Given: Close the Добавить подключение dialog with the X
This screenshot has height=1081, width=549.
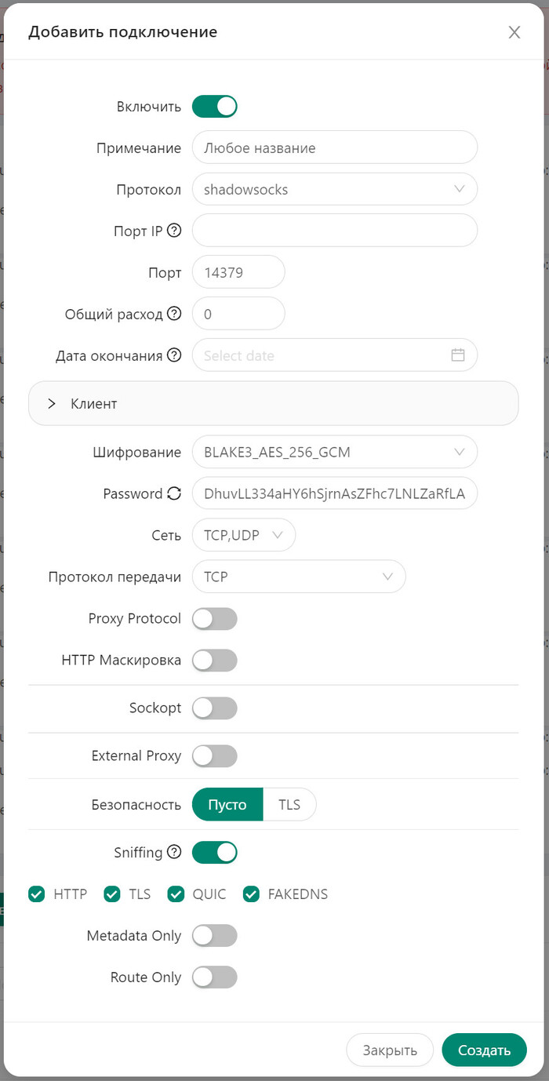Looking at the screenshot, I should (514, 32).
